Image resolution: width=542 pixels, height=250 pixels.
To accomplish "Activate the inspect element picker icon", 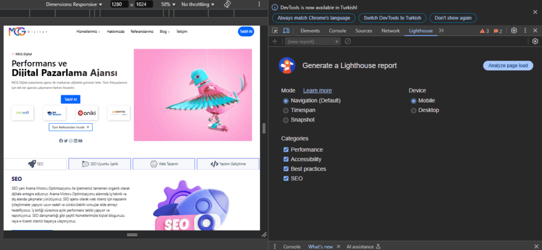I will tap(276, 31).
